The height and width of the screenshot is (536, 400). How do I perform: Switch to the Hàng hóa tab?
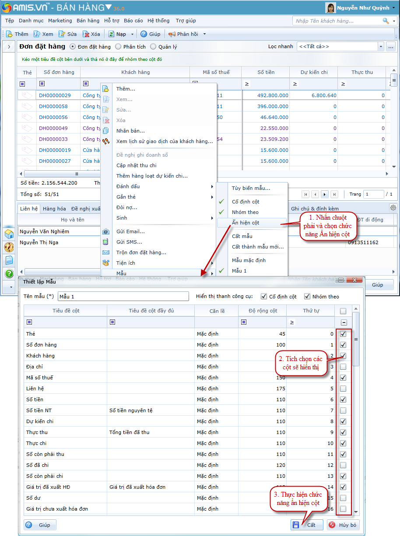coord(54,209)
